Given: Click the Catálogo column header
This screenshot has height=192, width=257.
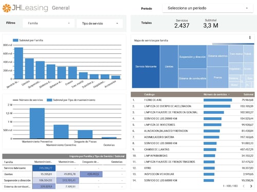Looking at the screenshot, I should tap(149, 94).
